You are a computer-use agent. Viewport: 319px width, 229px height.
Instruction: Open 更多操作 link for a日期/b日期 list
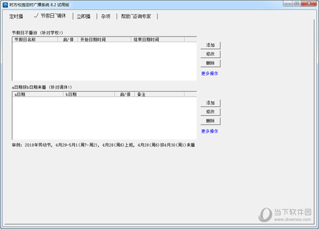click(209, 131)
